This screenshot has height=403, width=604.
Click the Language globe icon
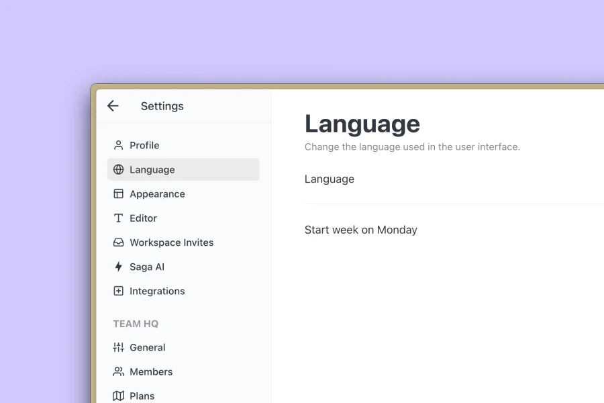(118, 169)
